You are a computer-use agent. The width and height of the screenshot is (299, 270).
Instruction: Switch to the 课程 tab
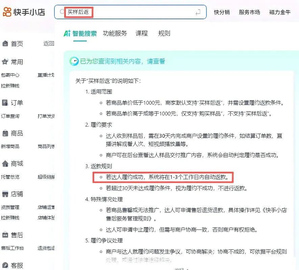[x=142, y=33]
